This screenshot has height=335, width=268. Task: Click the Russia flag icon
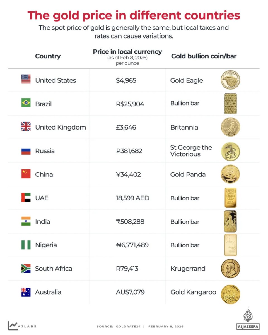[x=26, y=151]
